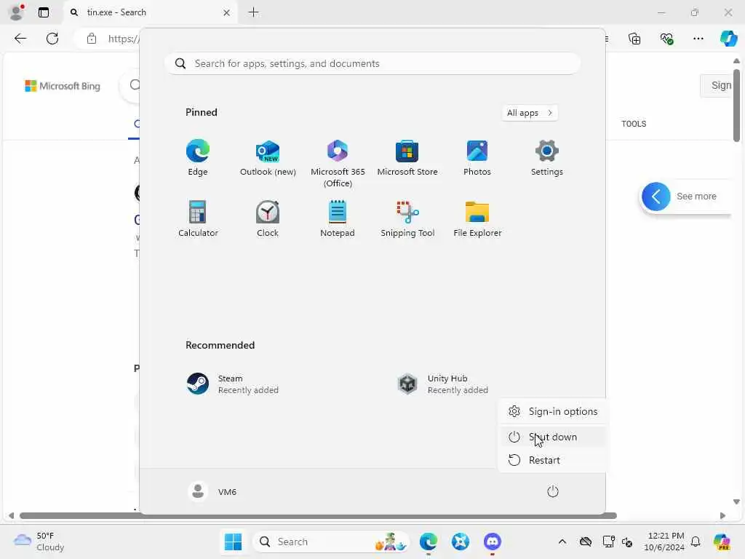Viewport: 745px width, 559px height.
Task: Open Microsoft Bing home logo
Action: click(63, 86)
